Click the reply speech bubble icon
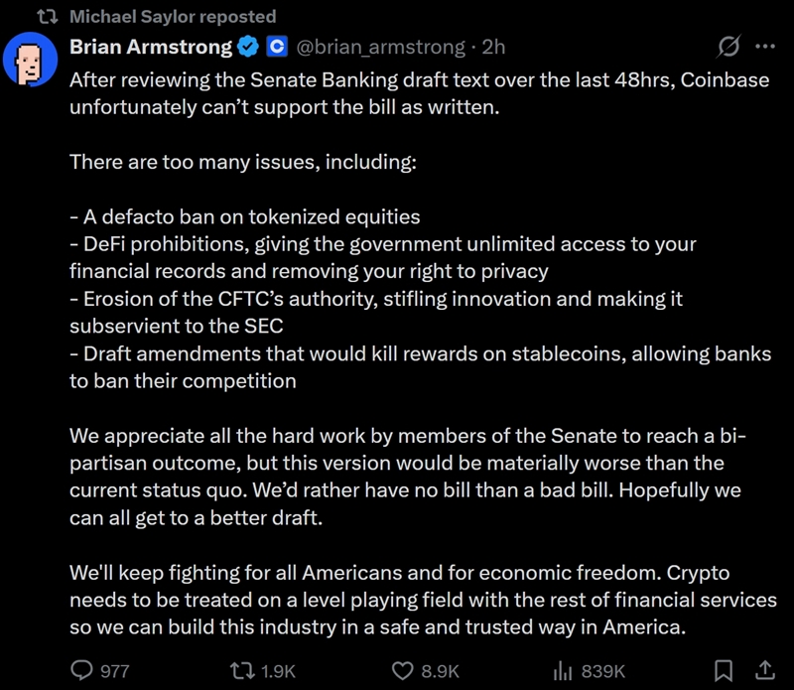The width and height of the screenshot is (794, 690). point(81,671)
